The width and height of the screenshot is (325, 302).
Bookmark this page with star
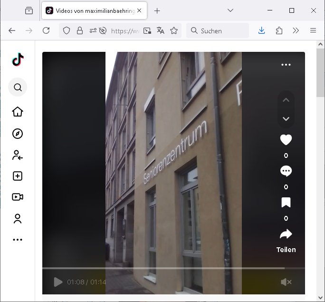coord(174,31)
